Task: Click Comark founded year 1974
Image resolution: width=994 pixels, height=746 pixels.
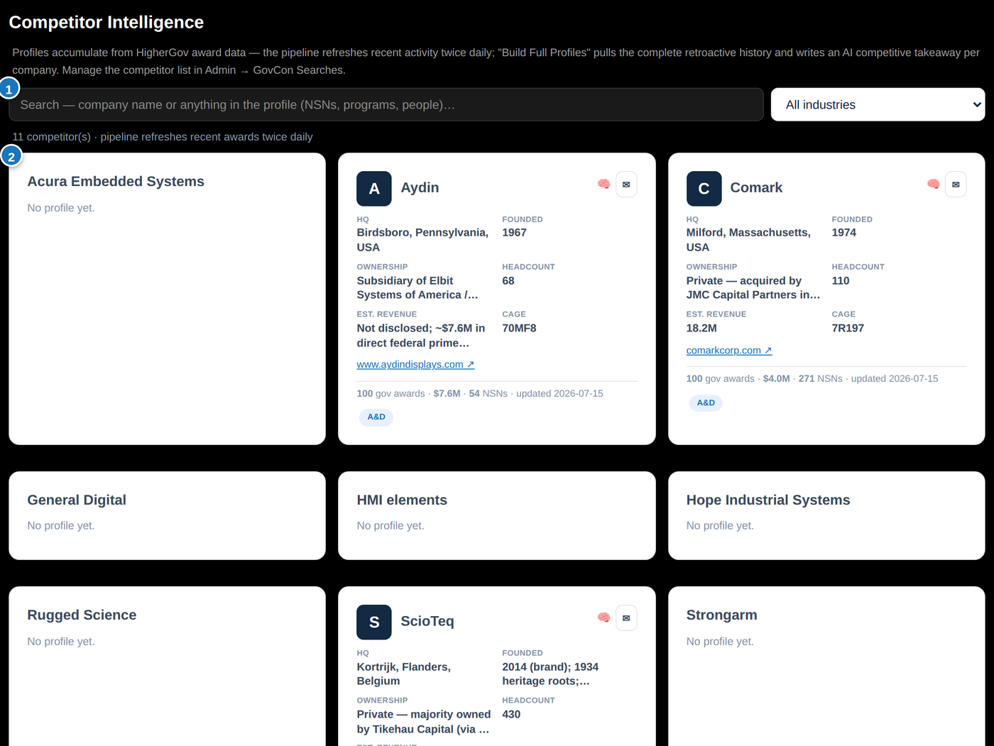Action: 843,232
